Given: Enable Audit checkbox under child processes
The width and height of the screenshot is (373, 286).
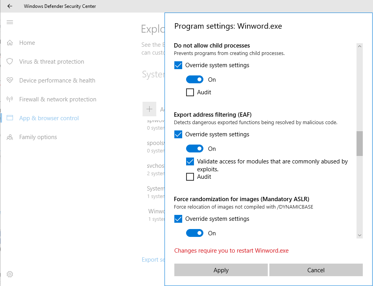Looking at the screenshot, I should pyautogui.click(x=190, y=92).
